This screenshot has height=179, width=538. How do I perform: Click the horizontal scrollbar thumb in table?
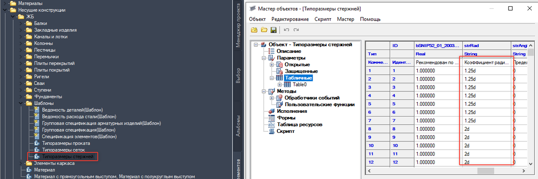[485, 171]
